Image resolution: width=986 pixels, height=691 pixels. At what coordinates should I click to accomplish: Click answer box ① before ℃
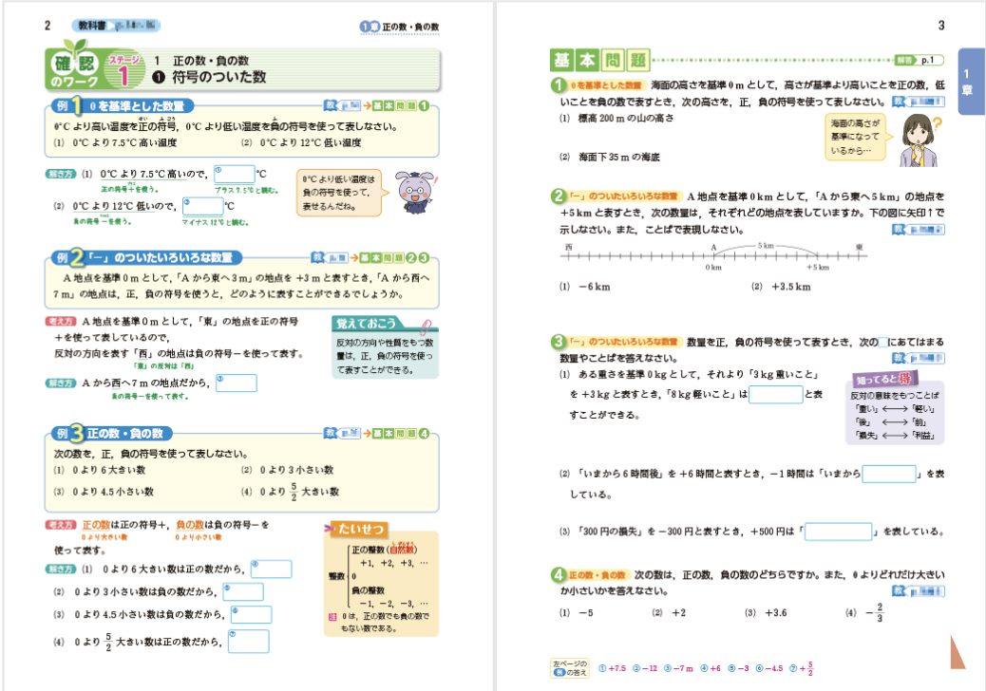[235, 174]
